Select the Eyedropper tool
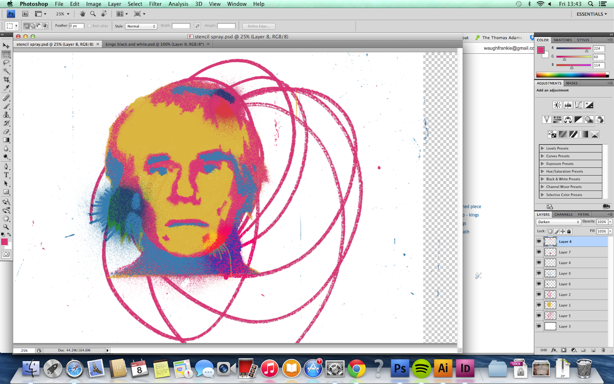 click(6, 88)
